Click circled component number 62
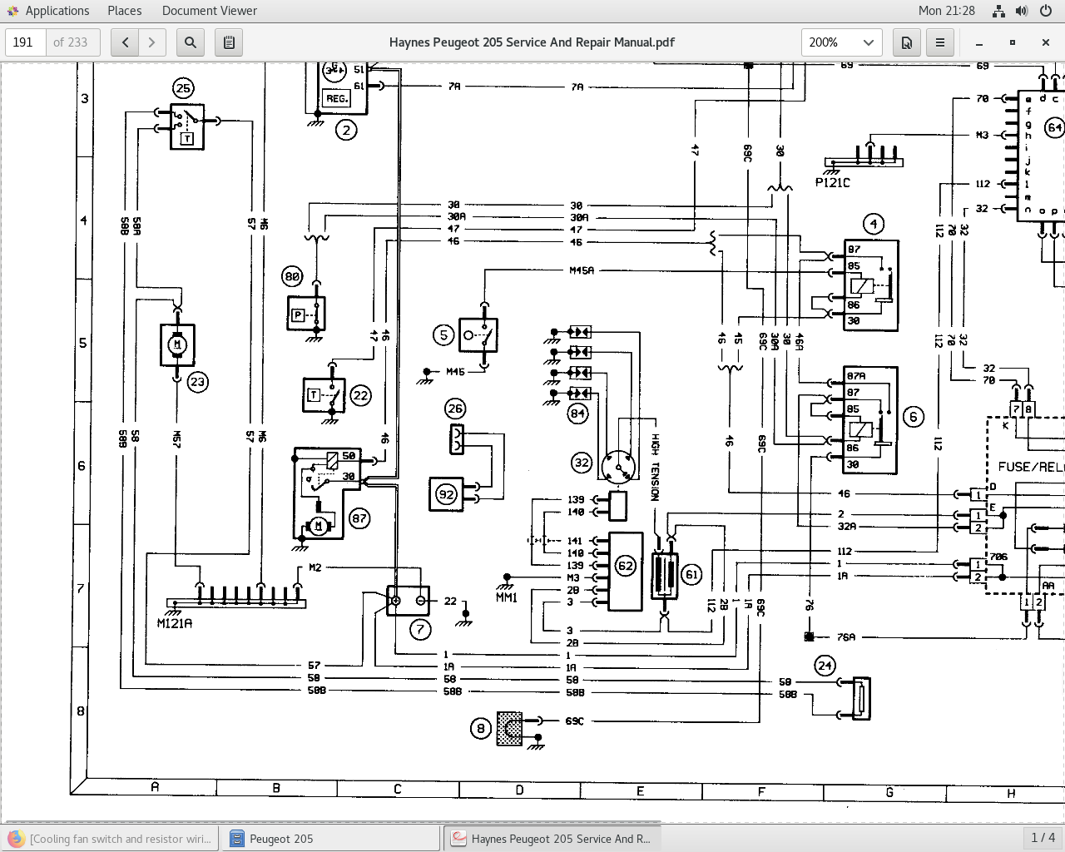This screenshot has height=852, width=1065. (x=625, y=566)
